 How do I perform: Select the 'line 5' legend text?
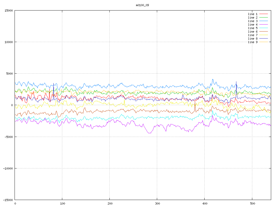(253, 28)
